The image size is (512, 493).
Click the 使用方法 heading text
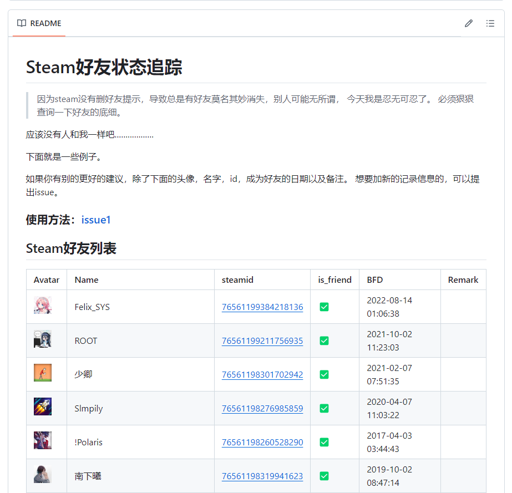point(50,220)
